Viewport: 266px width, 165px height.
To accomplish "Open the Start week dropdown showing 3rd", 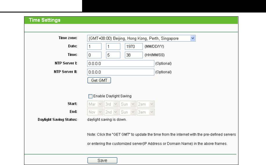I will pyautogui.click(x=111, y=104).
